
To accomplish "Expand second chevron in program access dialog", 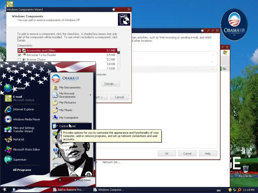I will pyautogui.click(x=212, y=62).
